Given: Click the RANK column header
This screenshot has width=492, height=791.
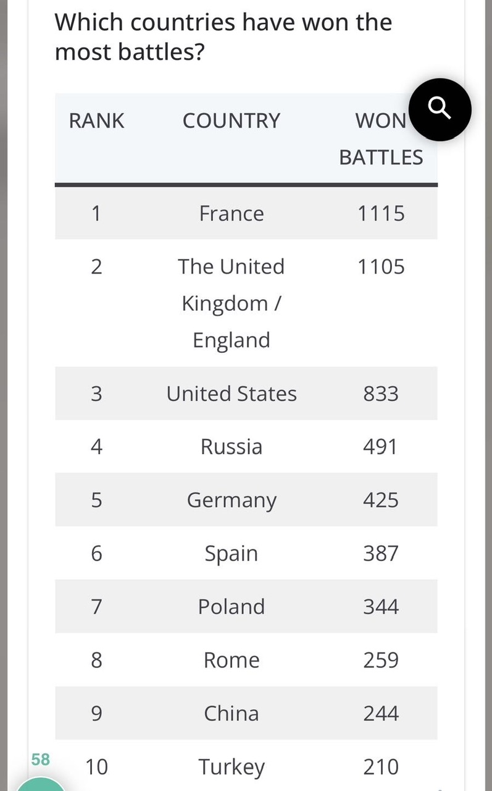Looking at the screenshot, I should point(96,121).
